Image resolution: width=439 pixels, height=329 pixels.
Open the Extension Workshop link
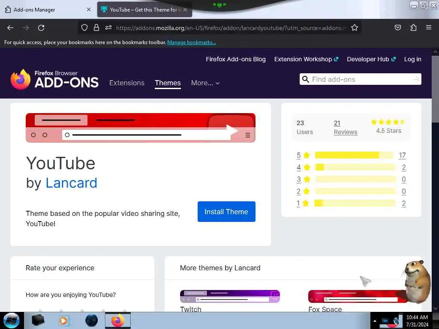coord(306,59)
